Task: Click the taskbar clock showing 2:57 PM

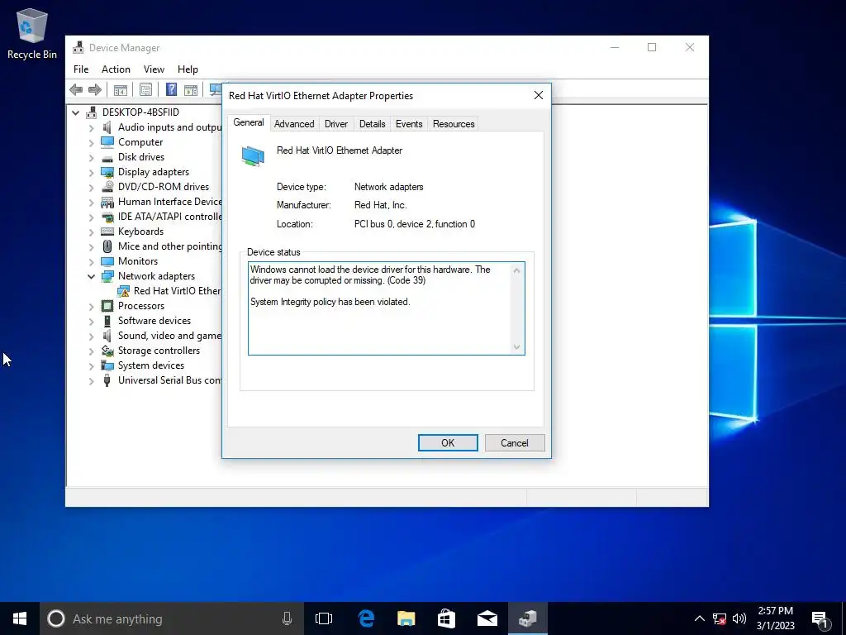Action: click(x=775, y=618)
